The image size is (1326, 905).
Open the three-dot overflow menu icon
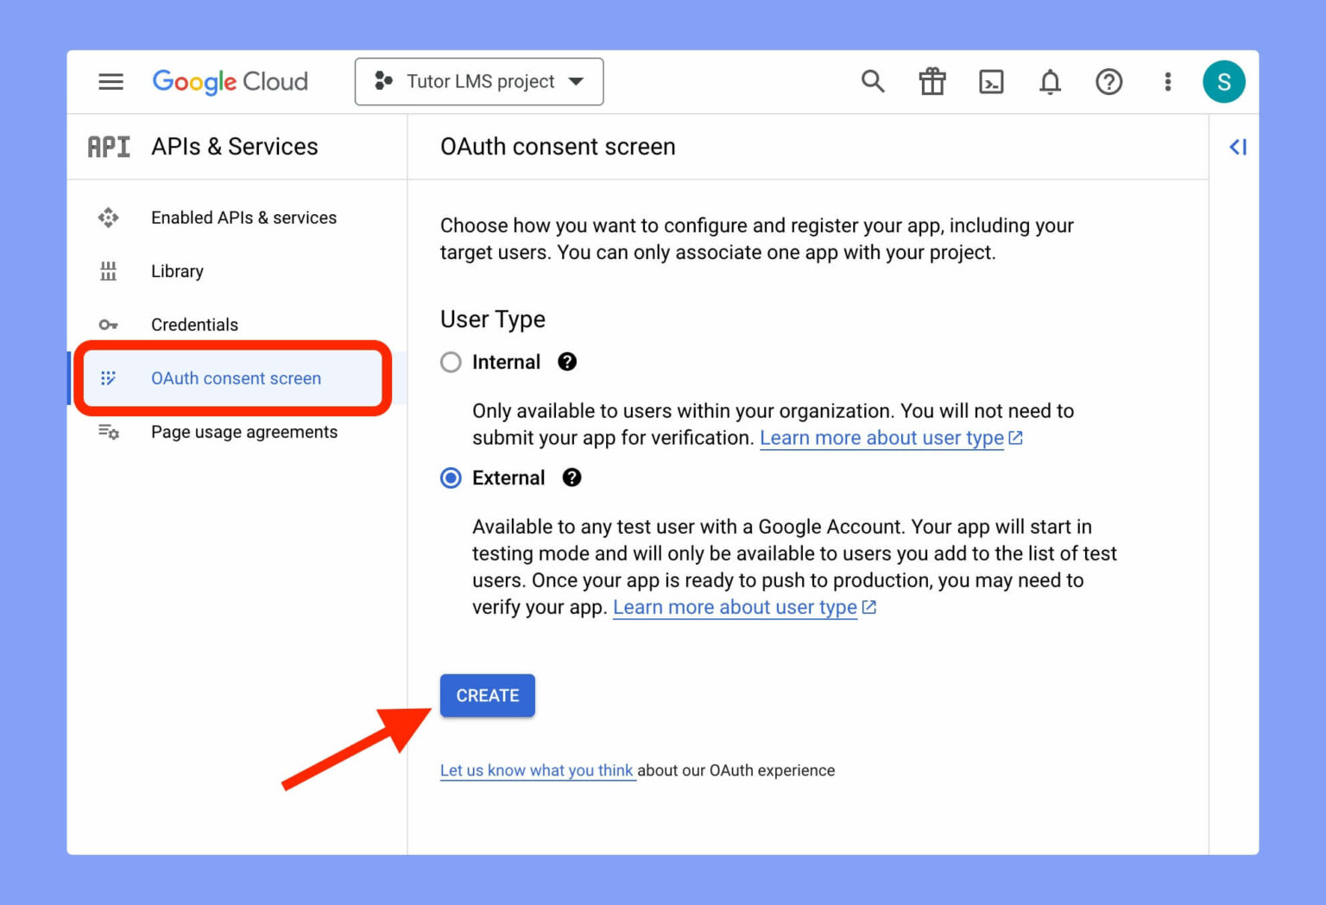pos(1167,81)
